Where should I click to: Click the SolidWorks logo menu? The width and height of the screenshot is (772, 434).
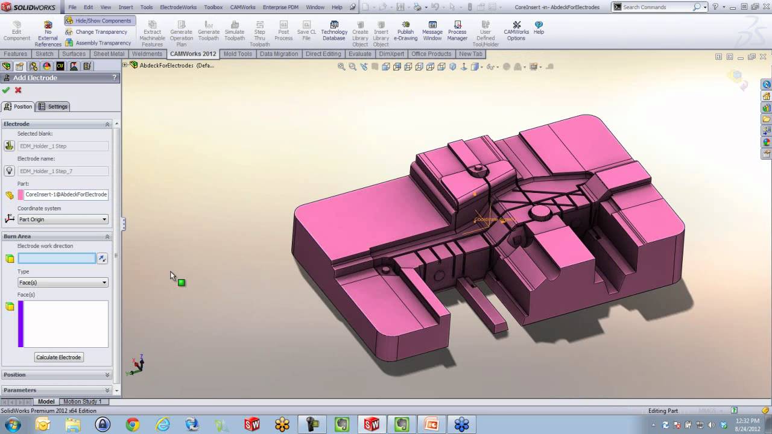pyautogui.click(x=29, y=7)
